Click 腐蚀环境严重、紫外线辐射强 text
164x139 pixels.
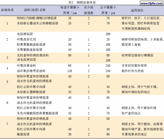[x=142, y=129]
